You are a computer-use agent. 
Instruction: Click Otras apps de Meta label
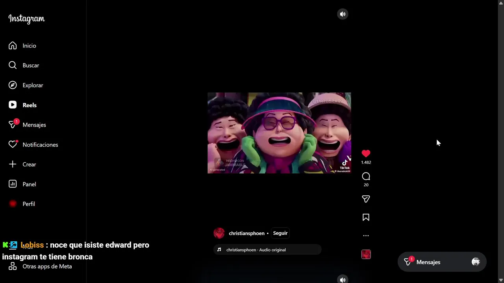47,266
